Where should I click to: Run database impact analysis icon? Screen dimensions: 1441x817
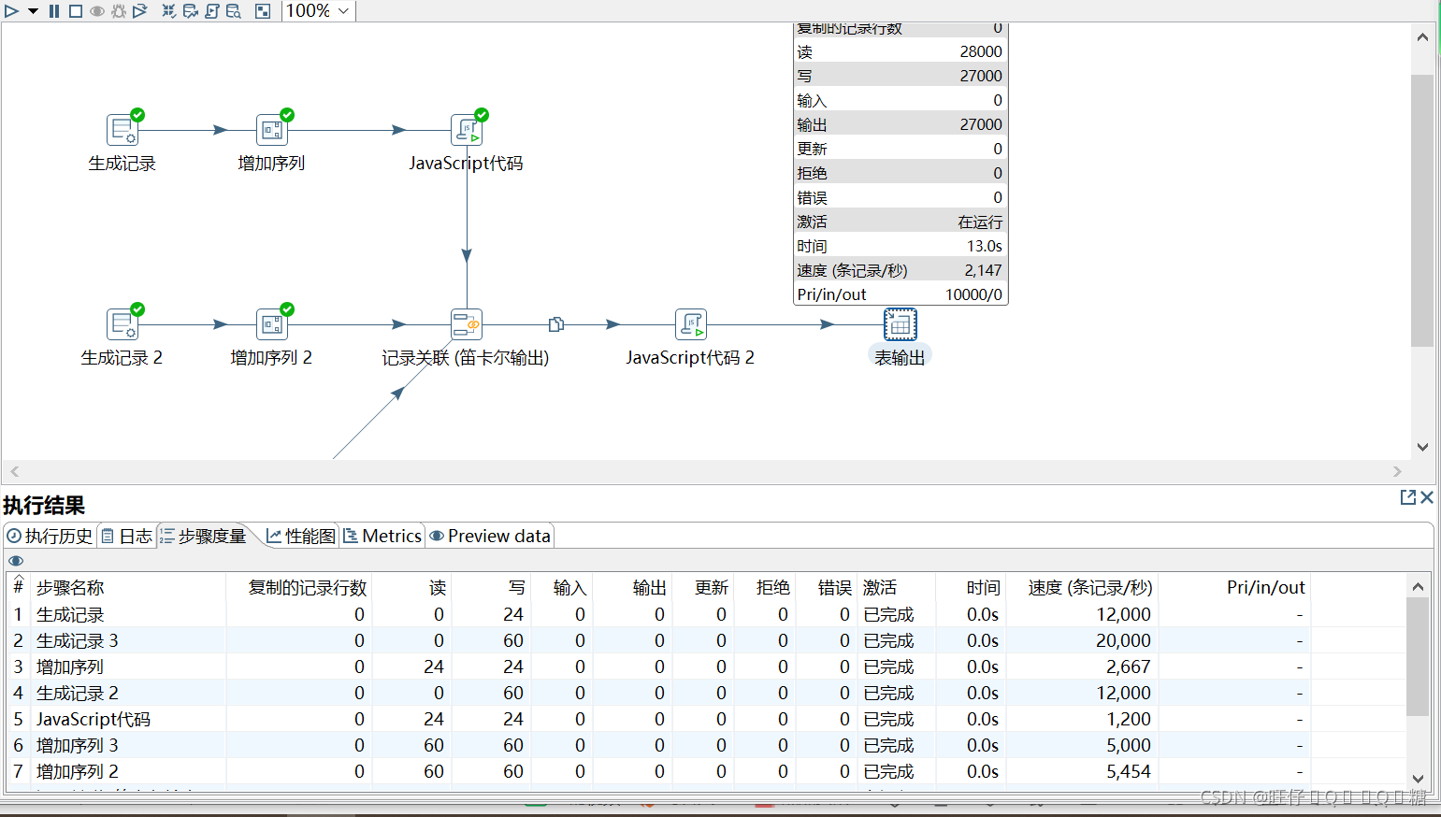[191, 11]
